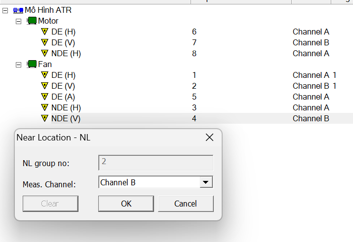Select the Fan tree label
This screenshot has height=242, width=353.
pyautogui.click(x=45, y=64)
